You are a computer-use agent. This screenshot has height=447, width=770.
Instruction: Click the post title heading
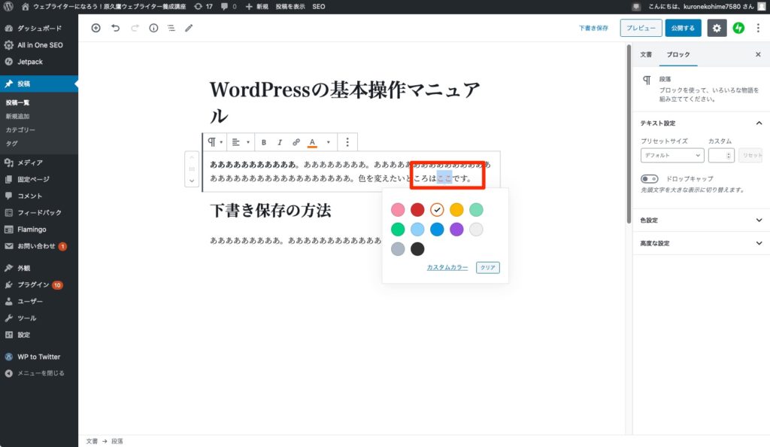click(344, 102)
